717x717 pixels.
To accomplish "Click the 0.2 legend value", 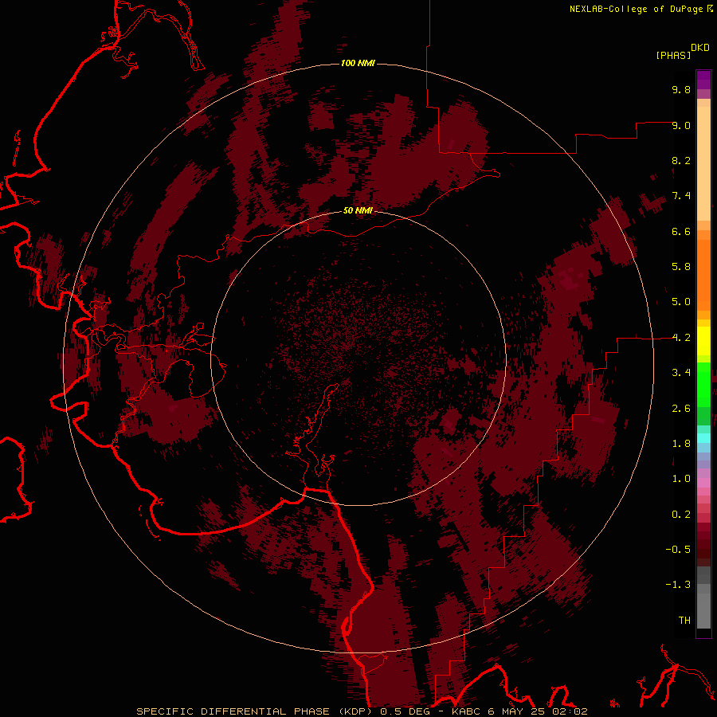I will (x=681, y=515).
